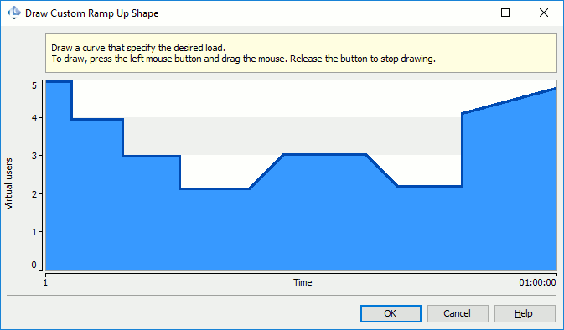
Task: Open the Help button
Action: click(525, 313)
